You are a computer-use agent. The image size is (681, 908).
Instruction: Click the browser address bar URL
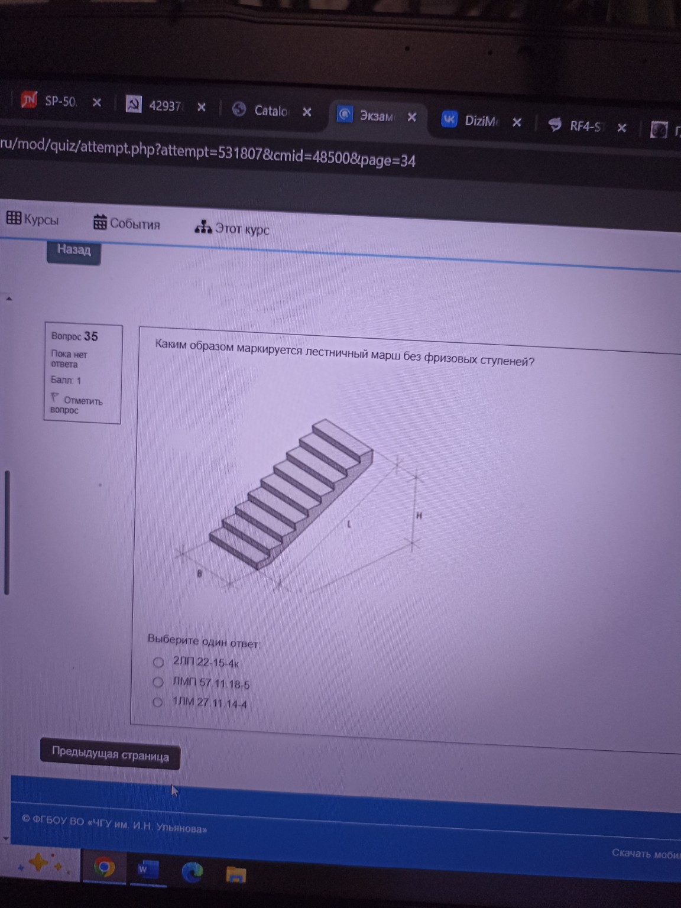(x=207, y=153)
